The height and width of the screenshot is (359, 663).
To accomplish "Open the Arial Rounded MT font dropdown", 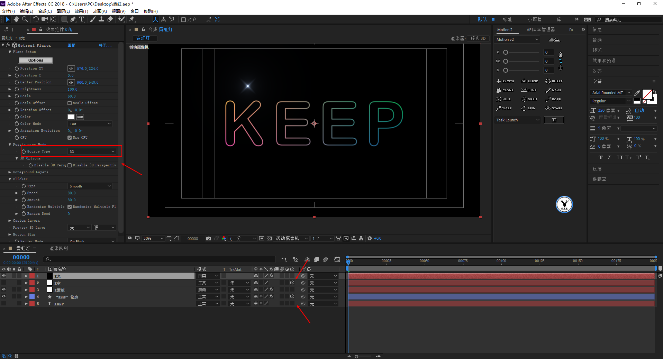I will tap(611, 93).
